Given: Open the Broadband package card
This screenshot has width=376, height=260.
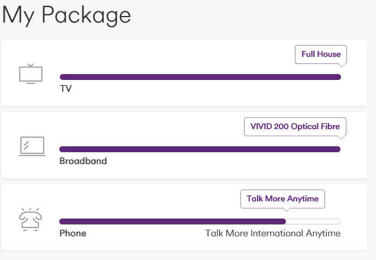Looking at the screenshot, I should [184, 145].
